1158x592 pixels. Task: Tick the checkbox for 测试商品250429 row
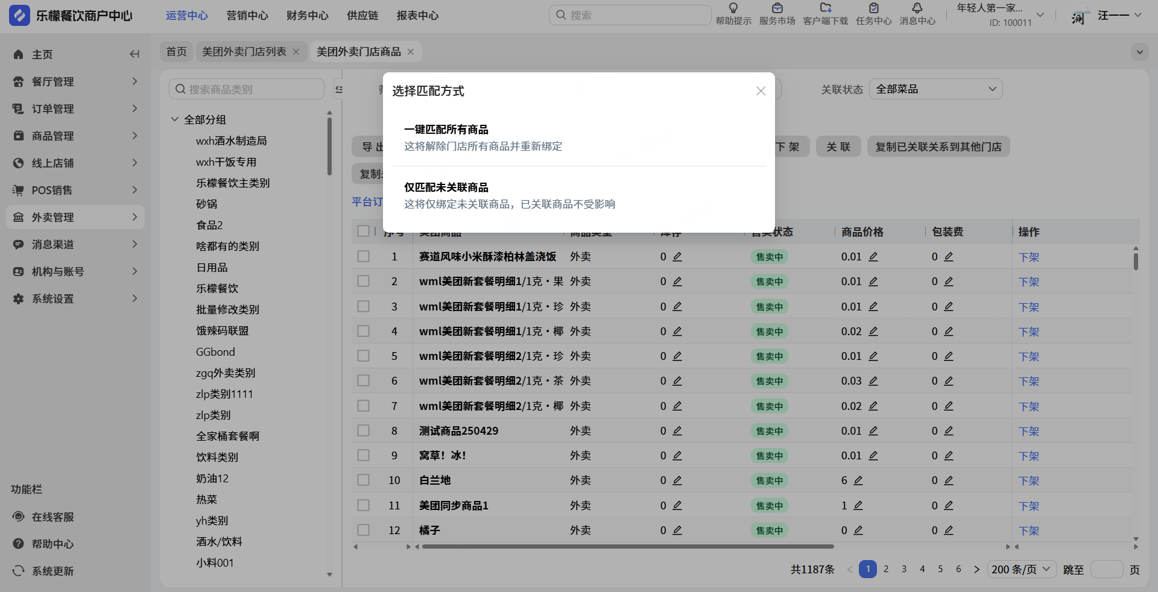point(363,431)
